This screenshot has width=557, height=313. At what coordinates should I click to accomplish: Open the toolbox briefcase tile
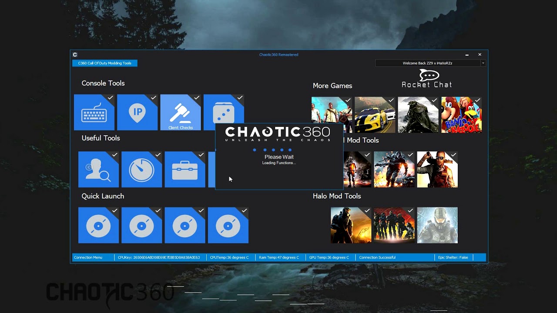click(x=185, y=170)
